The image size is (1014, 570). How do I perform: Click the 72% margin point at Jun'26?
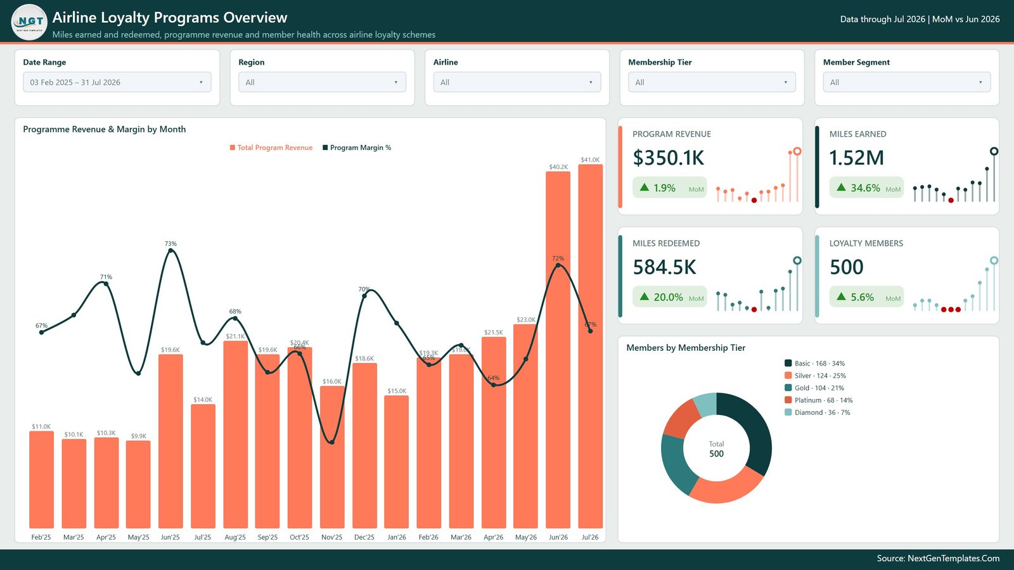click(x=558, y=266)
